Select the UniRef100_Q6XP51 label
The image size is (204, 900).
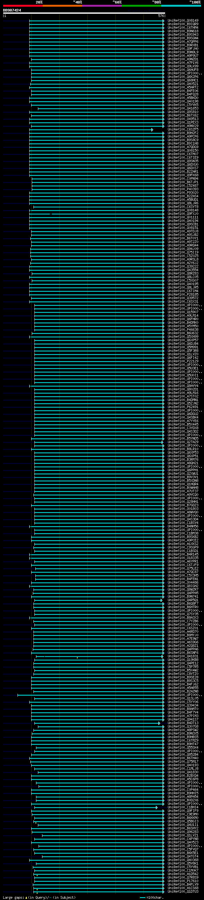pyautogui.click(x=183, y=456)
